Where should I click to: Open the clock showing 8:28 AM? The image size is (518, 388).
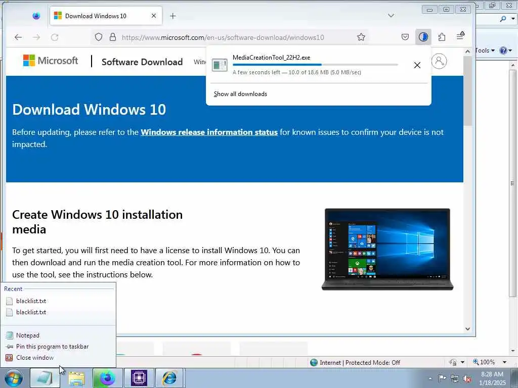pyautogui.click(x=492, y=378)
